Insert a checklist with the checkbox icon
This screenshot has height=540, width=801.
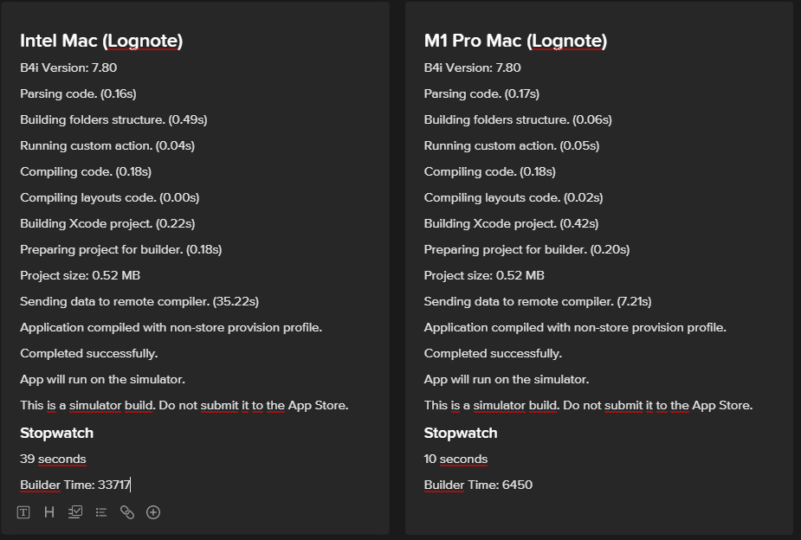74,511
